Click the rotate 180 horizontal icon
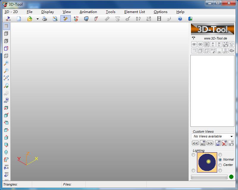Screen dimensions: 238x190 [x=6, y=167]
